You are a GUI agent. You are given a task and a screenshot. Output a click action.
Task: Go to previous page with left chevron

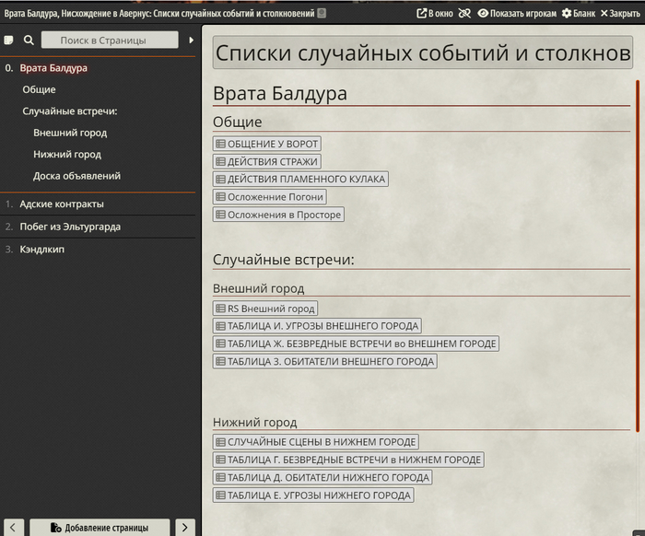[x=13, y=528]
